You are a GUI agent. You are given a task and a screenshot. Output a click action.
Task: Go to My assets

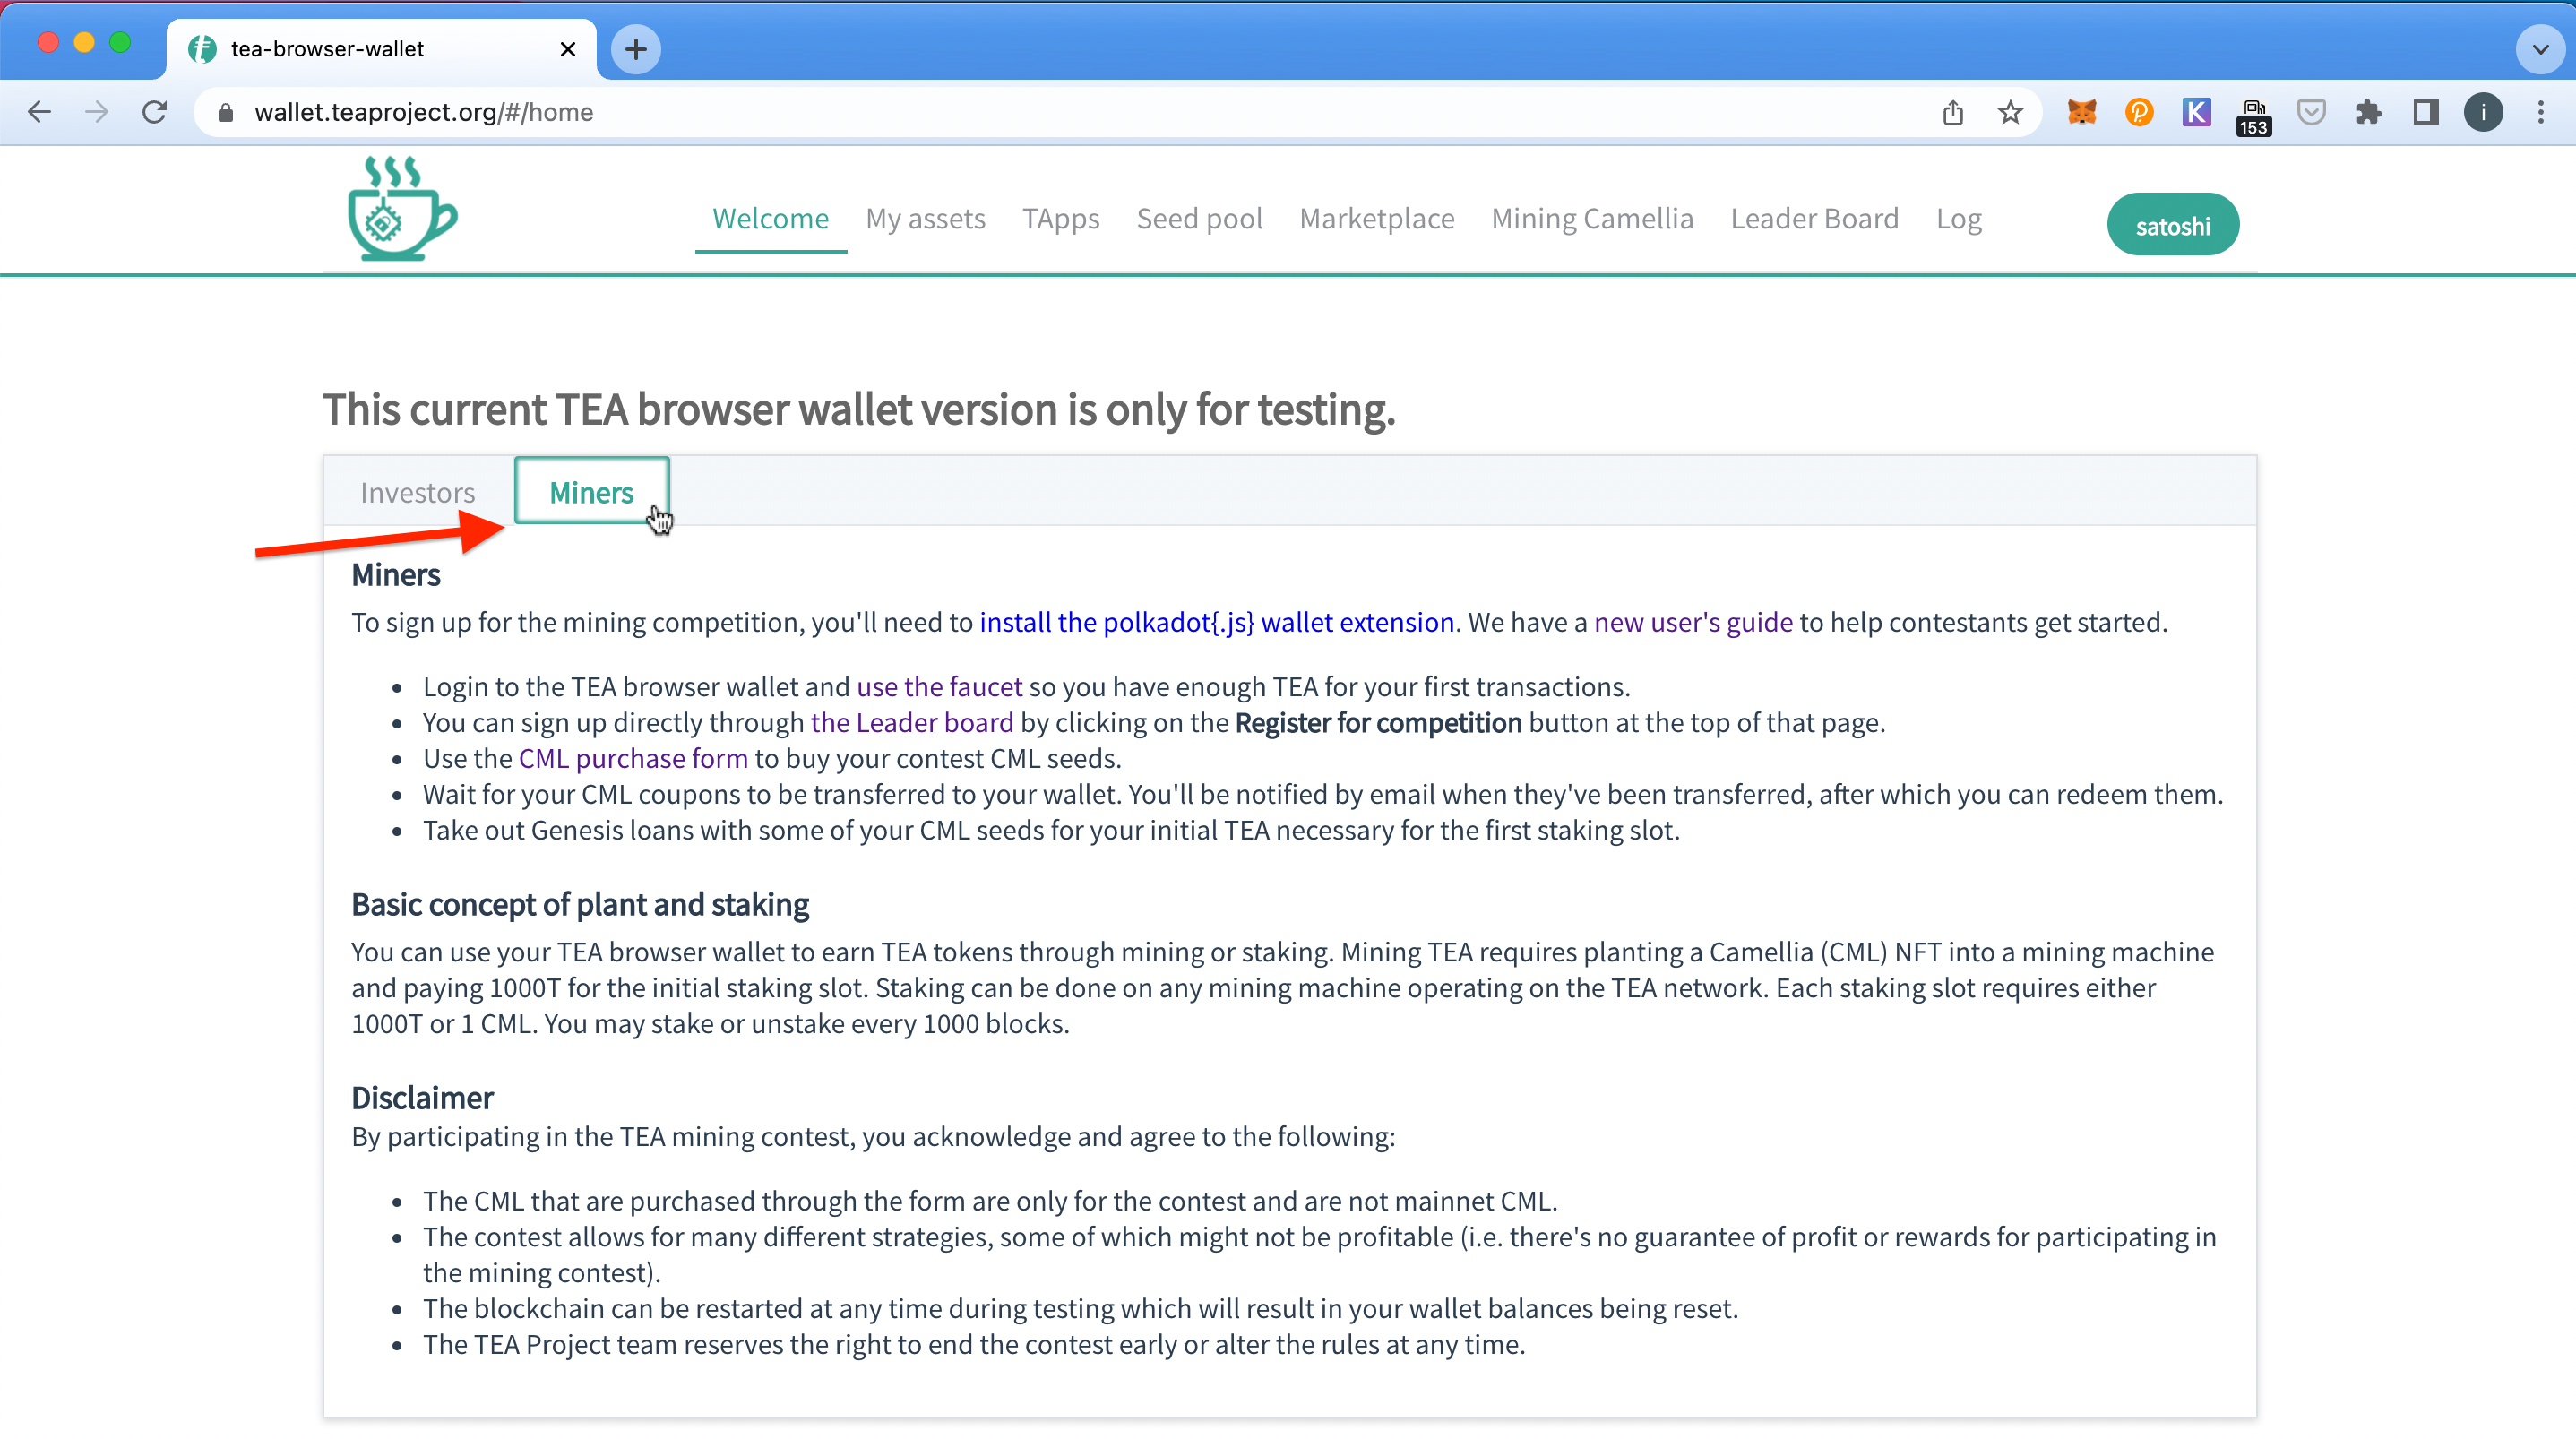tap(925, 218)
